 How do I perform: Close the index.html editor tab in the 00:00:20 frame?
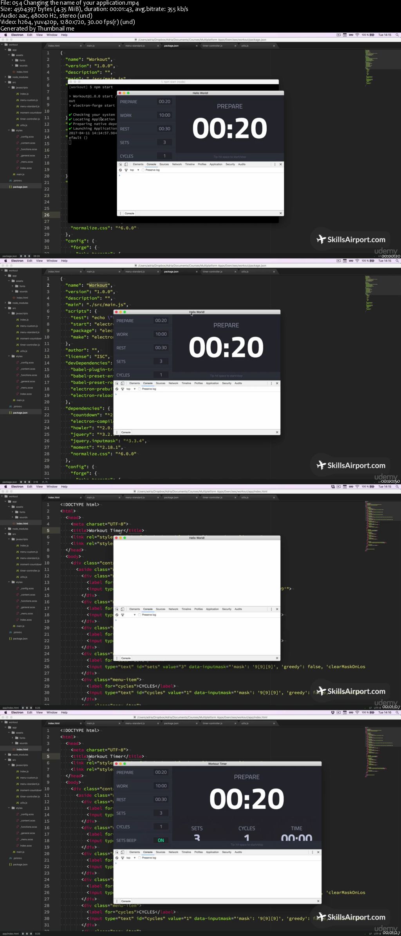[81, 46]
